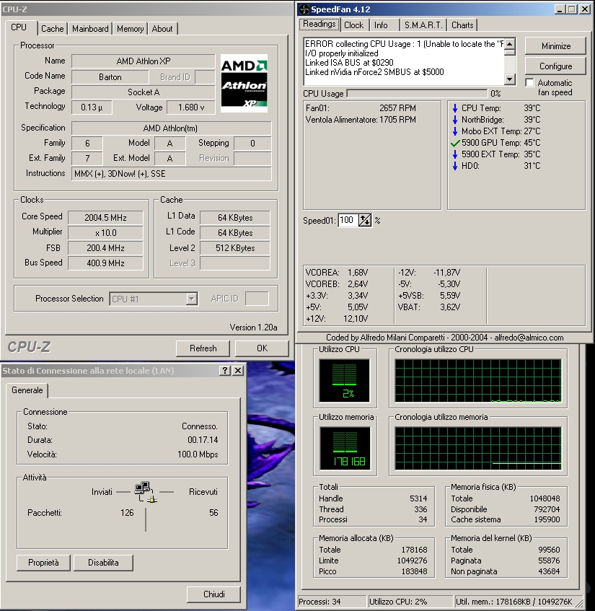Click the Core Speed 2004.5 MHz value
The height and width of the screenshot is (611, 595).
click(x=105, y=218)
